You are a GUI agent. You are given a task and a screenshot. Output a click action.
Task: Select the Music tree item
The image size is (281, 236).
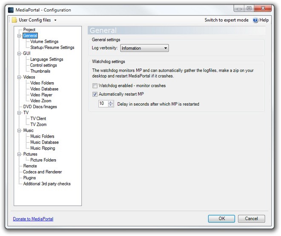point(29,130)
